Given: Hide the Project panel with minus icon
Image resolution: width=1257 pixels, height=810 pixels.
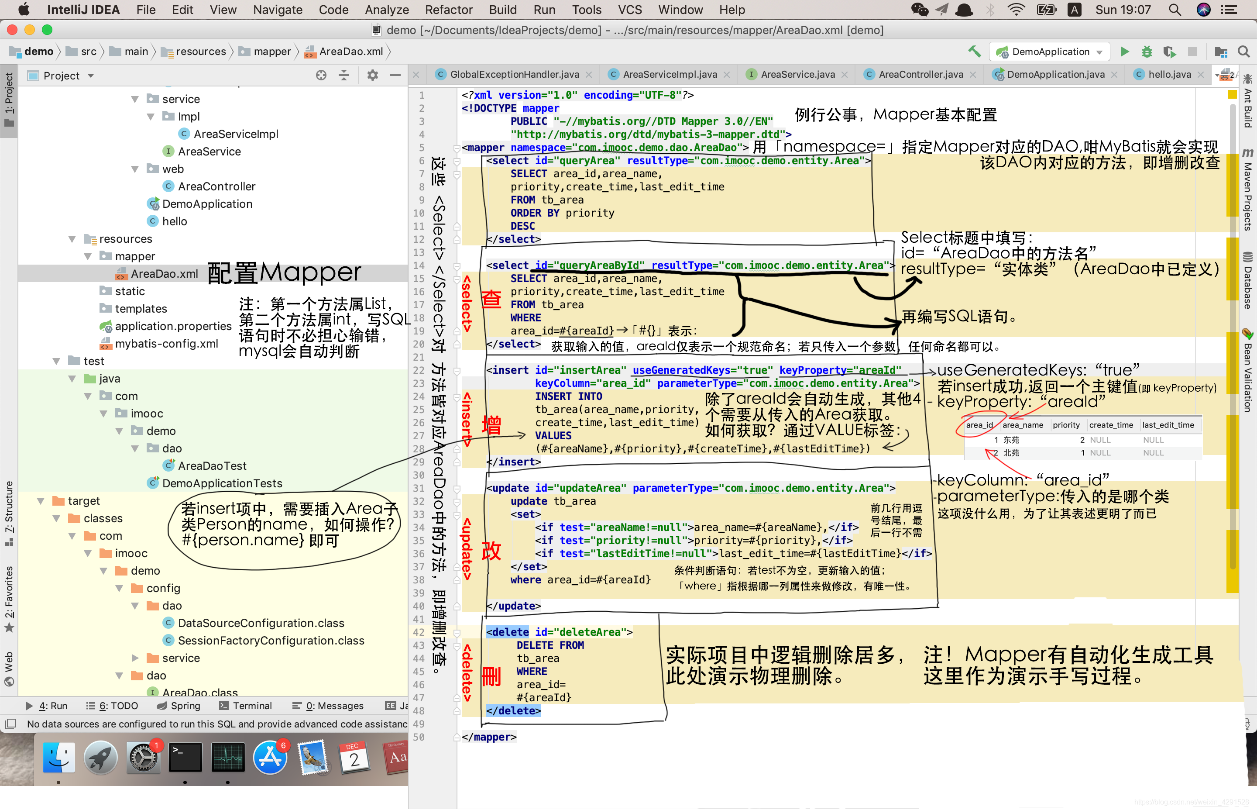Looking at the screenshot, I should [395, 75].
